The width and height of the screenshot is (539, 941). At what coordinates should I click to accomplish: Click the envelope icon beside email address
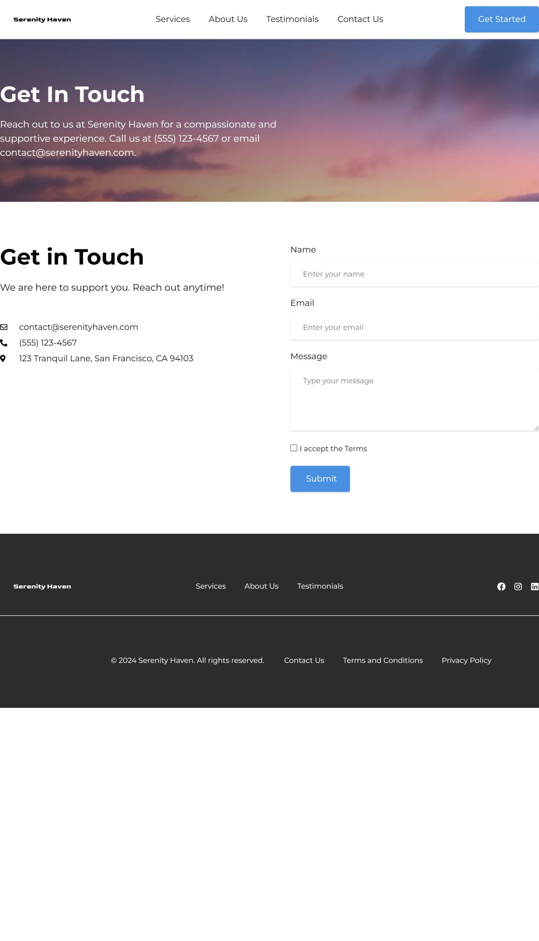(x=4, y=327)
